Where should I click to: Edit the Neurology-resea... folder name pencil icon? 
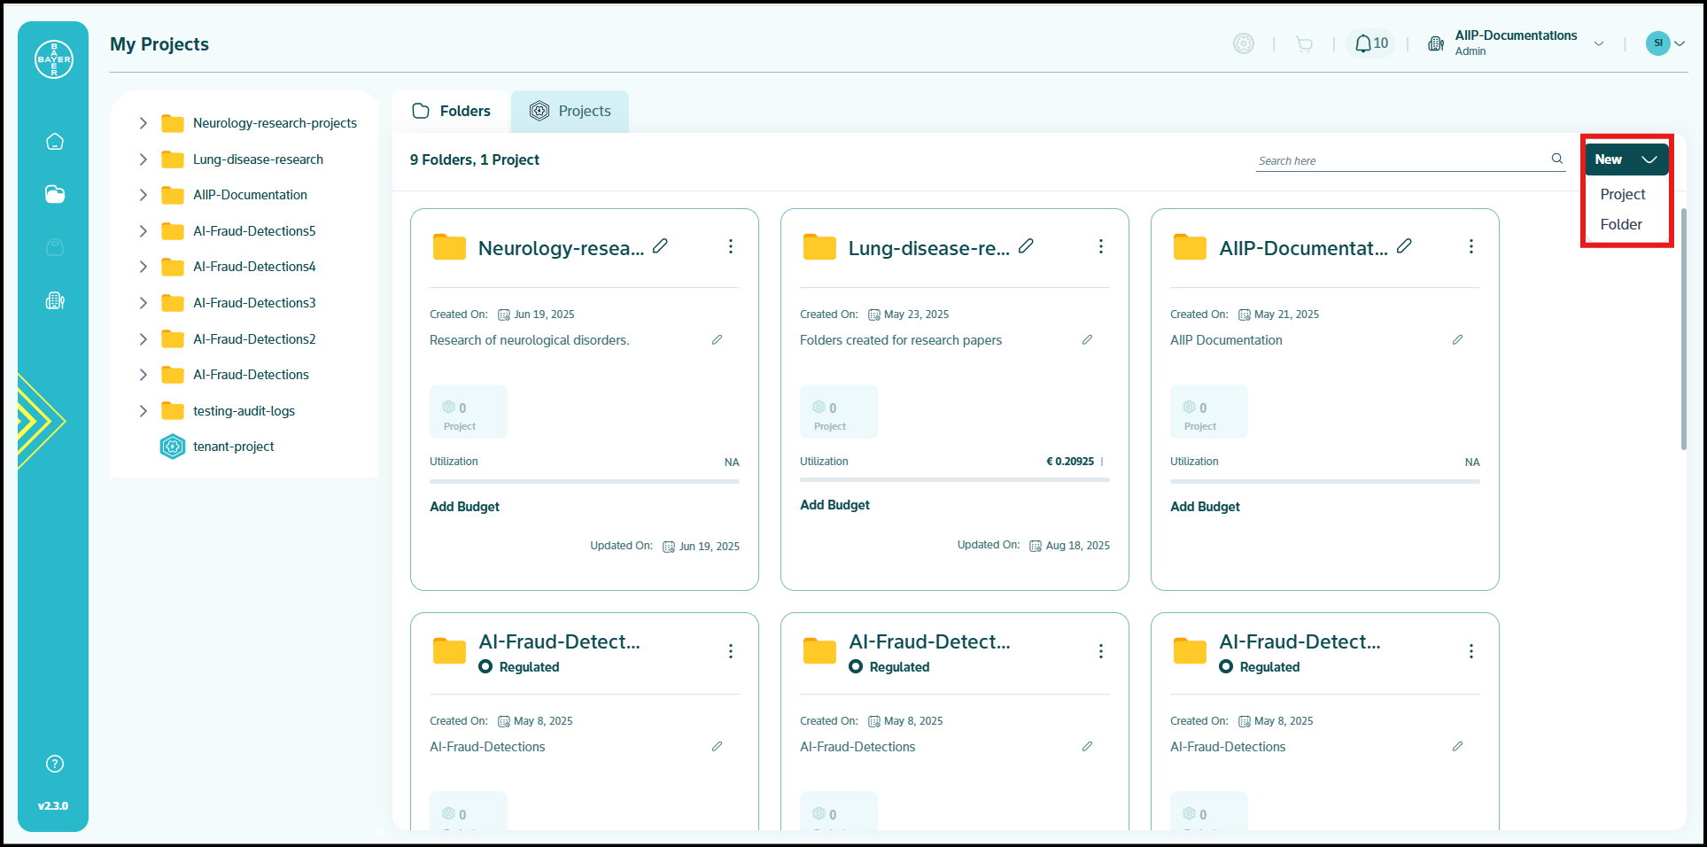pos(660,246)
